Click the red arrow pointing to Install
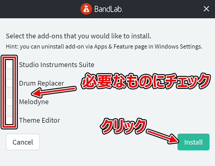This screenshot has width=215, height=166. (162, 136)
